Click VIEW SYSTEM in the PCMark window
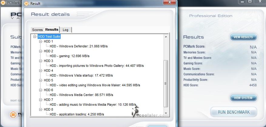The height and width of the screenshot is (127, 266). (x=243, y=98)
